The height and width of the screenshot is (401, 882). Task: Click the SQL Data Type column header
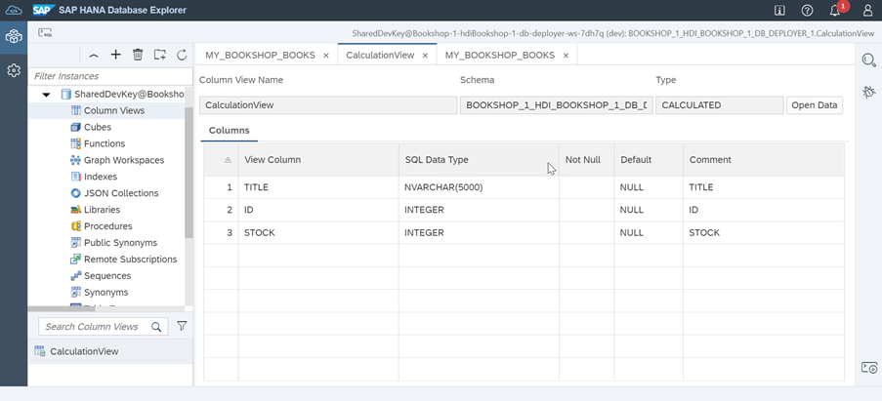(x=479, y=160)
